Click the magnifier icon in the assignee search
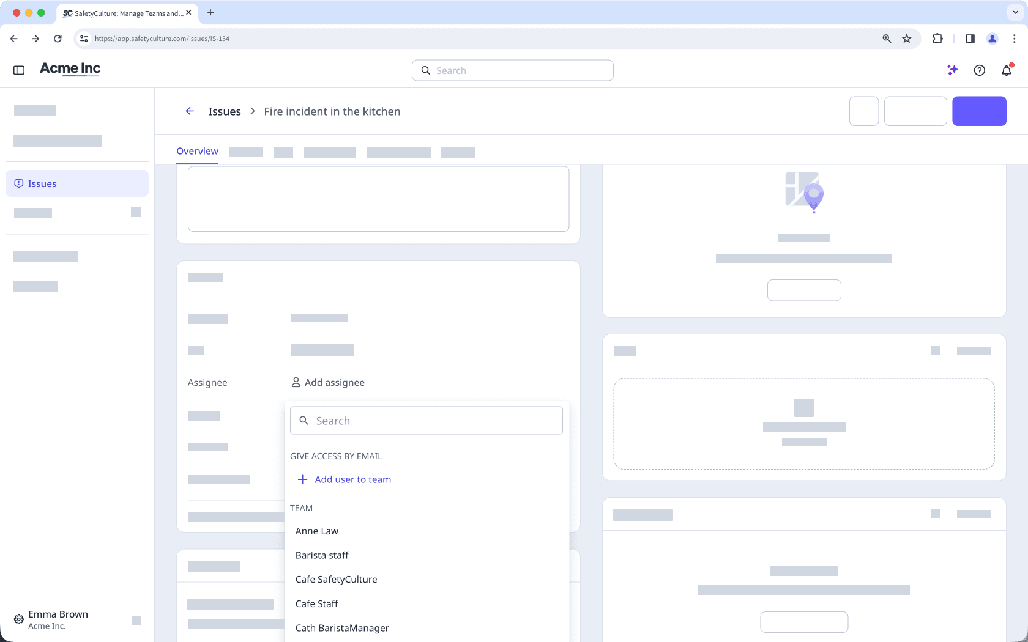 coord(304,420)
